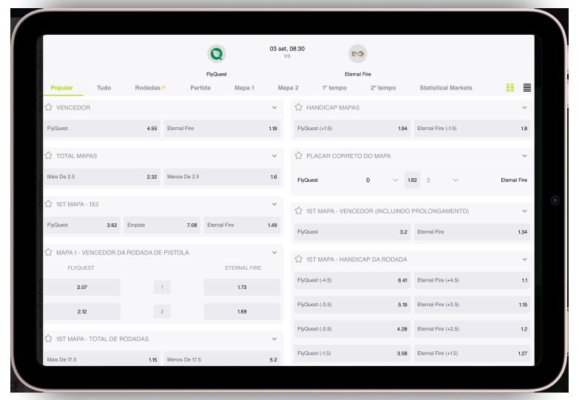Star the 1ST MAPA - 1X2 market

click(48, 204)
